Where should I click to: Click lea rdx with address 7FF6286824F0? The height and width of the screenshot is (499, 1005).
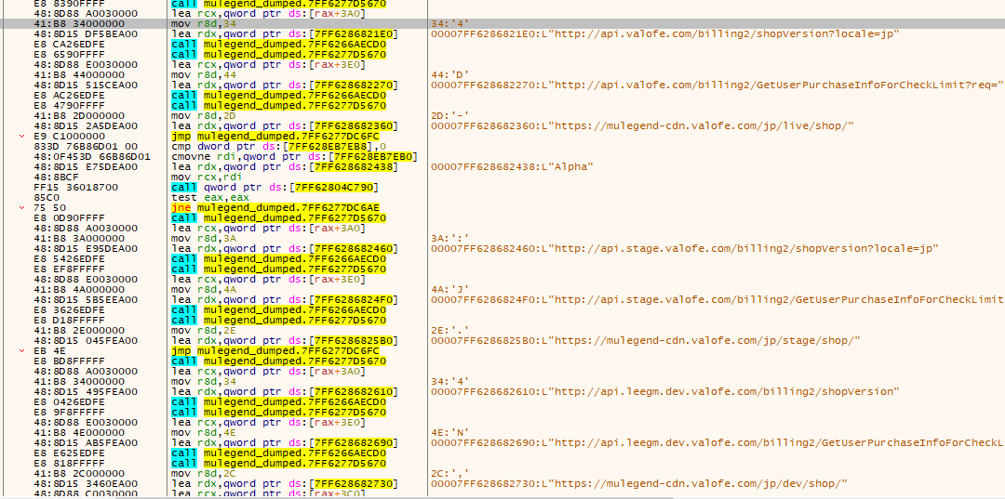click(x=286, y=300)
